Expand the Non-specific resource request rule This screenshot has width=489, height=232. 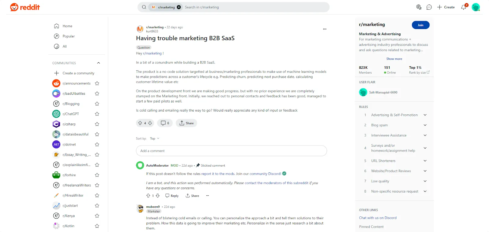425,191
